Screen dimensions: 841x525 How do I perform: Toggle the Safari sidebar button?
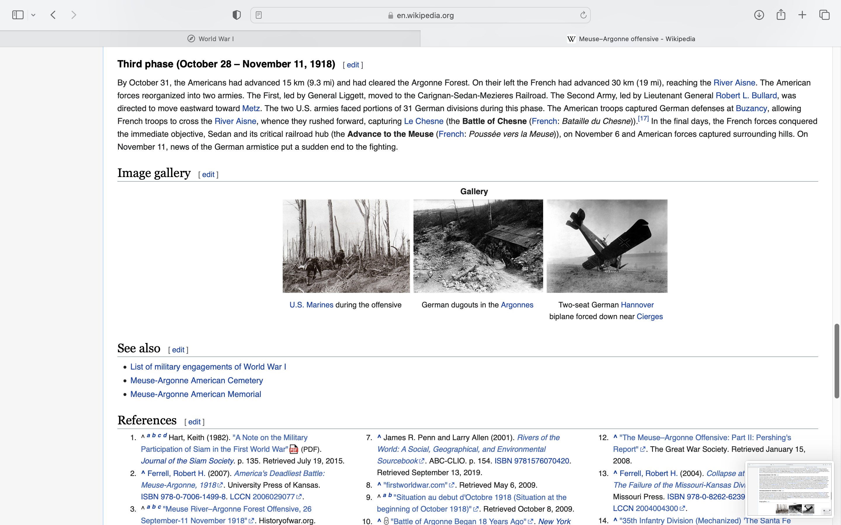coord(18,15)
